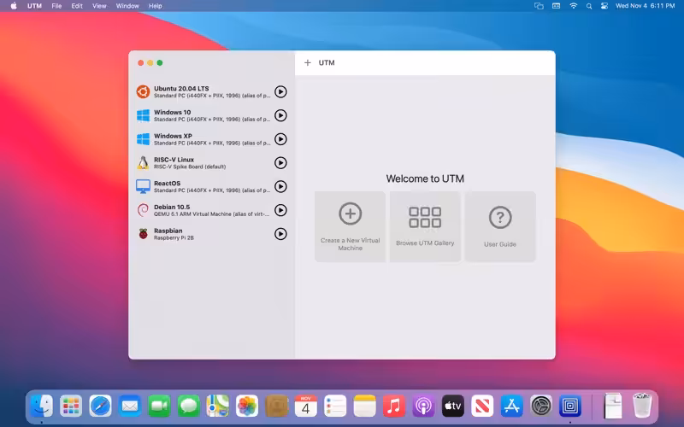The width and height of the screenshot is (684, 427).
Task: Open the User Guide
Action: click(x=500, y=226)
